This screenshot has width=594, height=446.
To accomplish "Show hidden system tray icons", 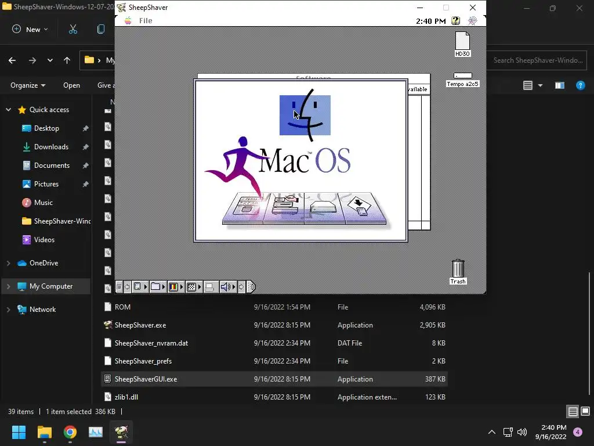I will pos(492,432).
